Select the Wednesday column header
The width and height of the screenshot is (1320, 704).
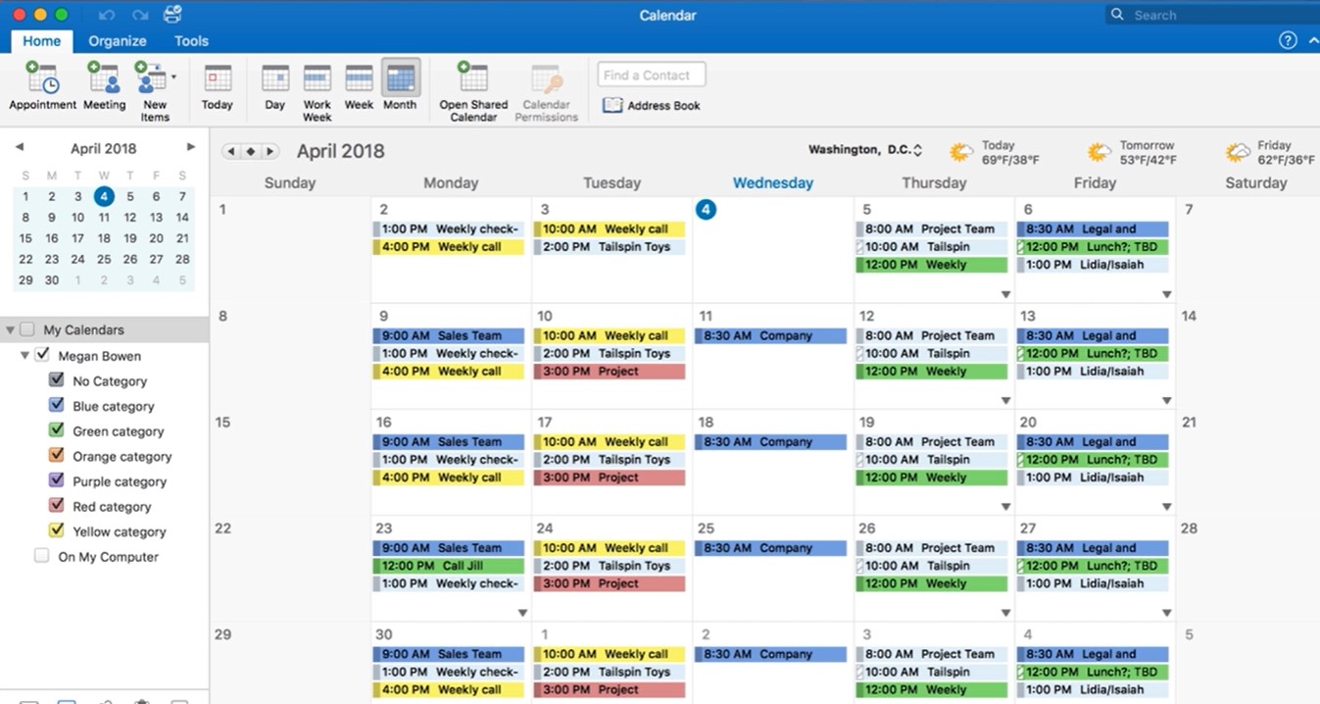click(773, 182)
